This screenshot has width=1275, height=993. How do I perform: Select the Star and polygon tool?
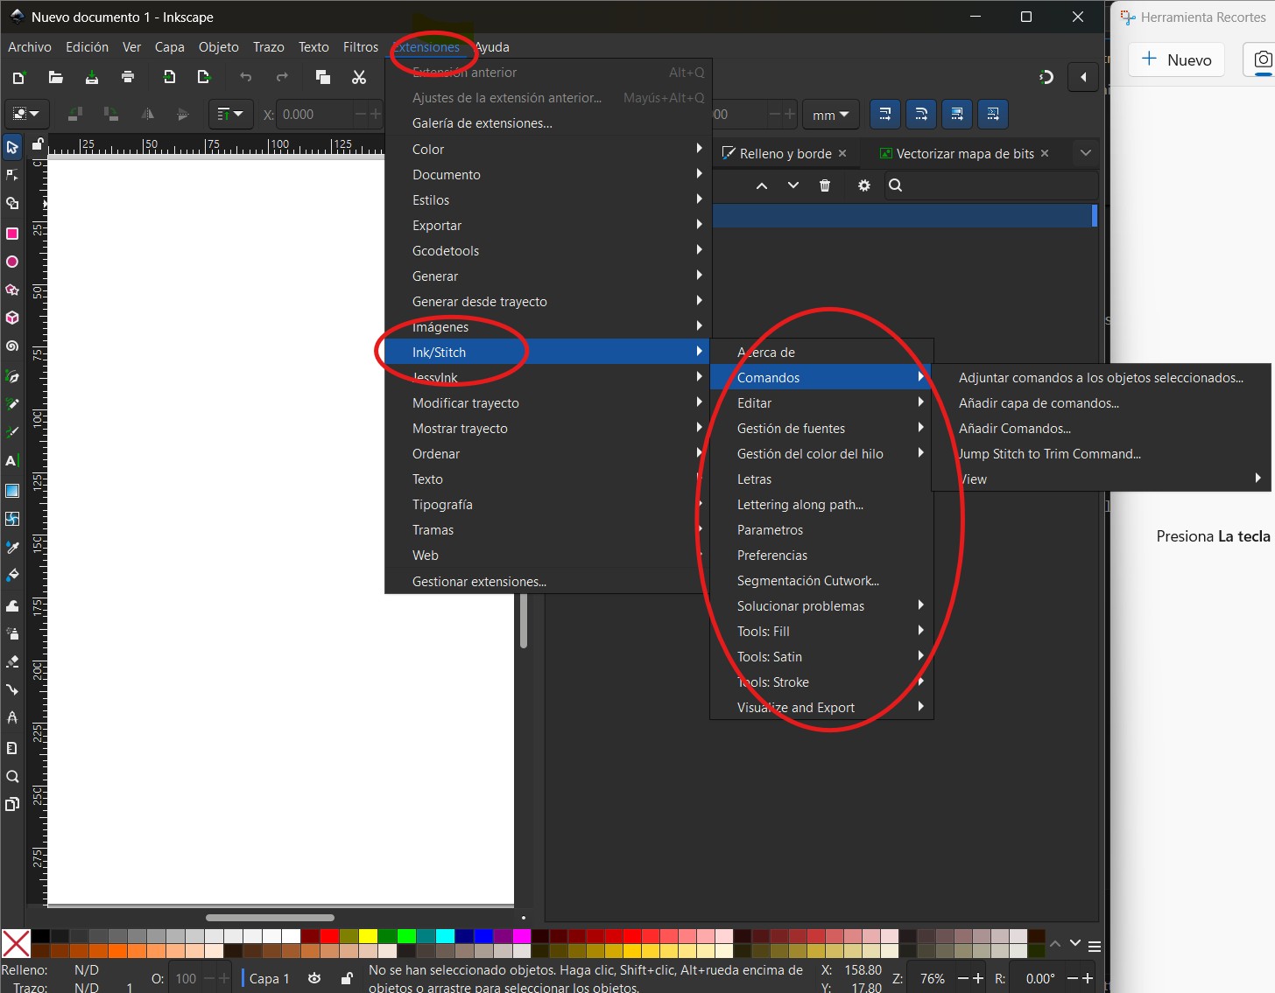[12, 290]
